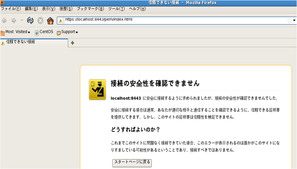The width and height of the screenshot is (297, 169).
Task: Open the ツール(T) menu
Action: click(117, 9)
